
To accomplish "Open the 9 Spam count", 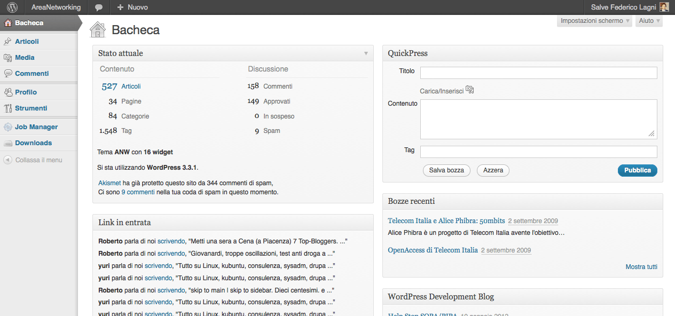I will pos(257,131).
